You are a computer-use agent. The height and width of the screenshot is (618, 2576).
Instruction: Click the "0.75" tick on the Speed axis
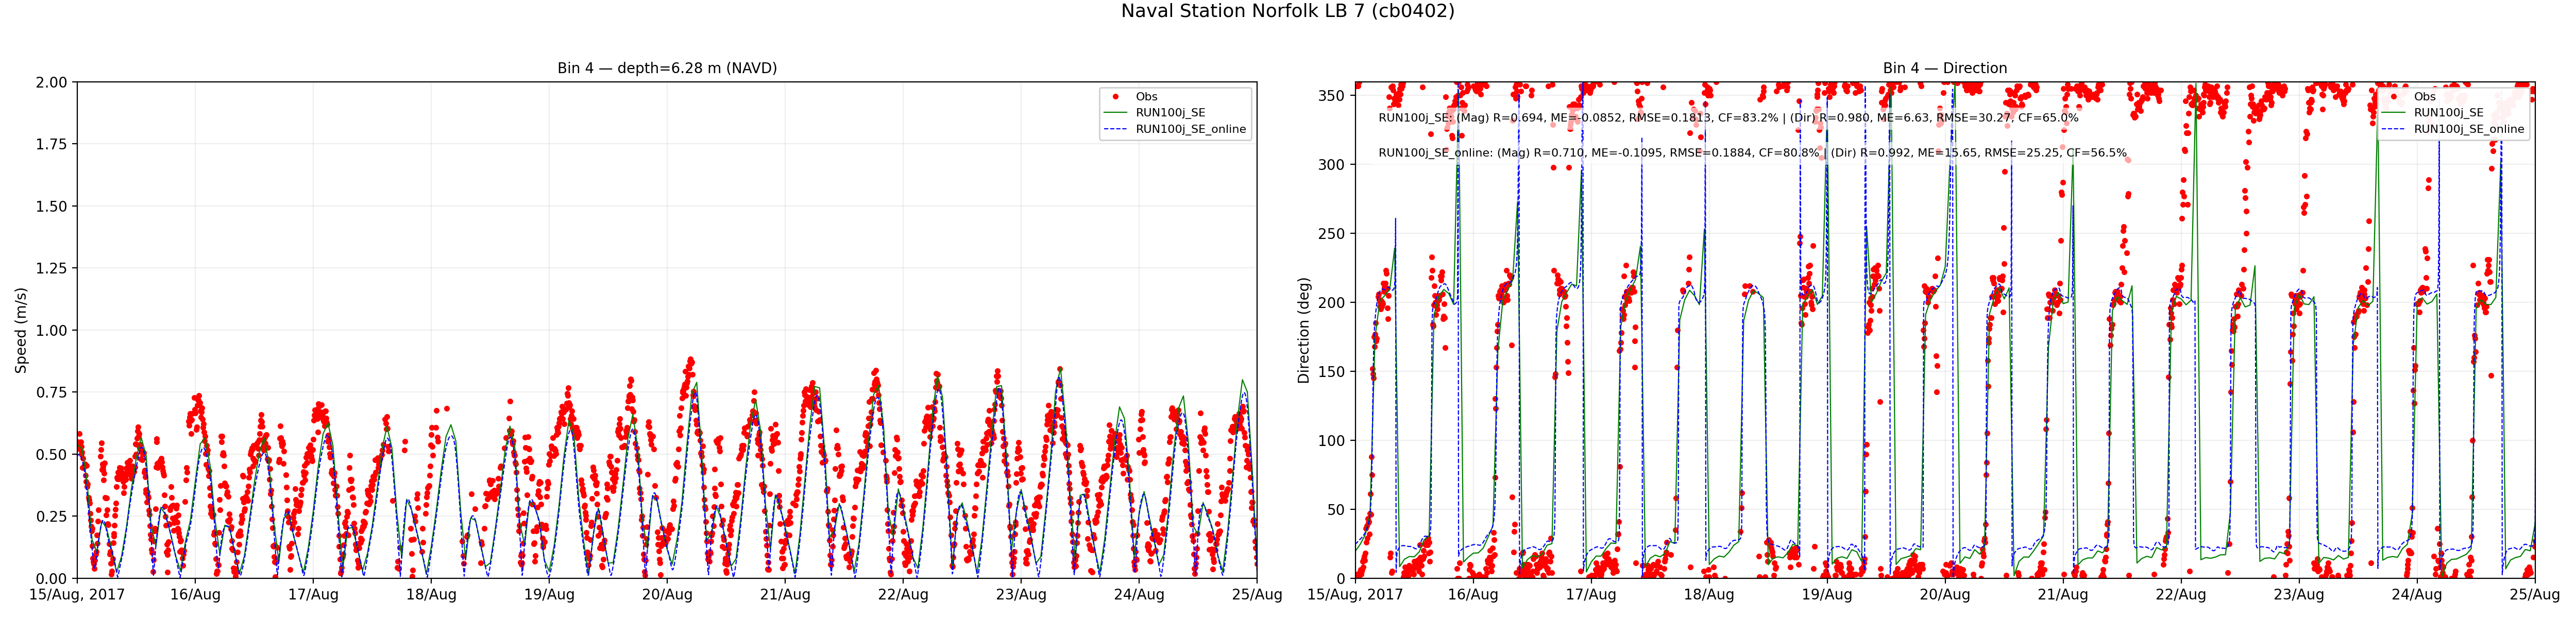[51, 392]
